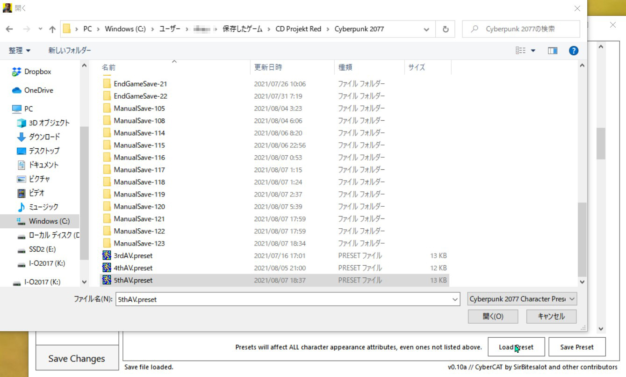The width and height of the screenshot is (626, 377).
Task: Click the 開く(O) open button
Action: point(493,316)
